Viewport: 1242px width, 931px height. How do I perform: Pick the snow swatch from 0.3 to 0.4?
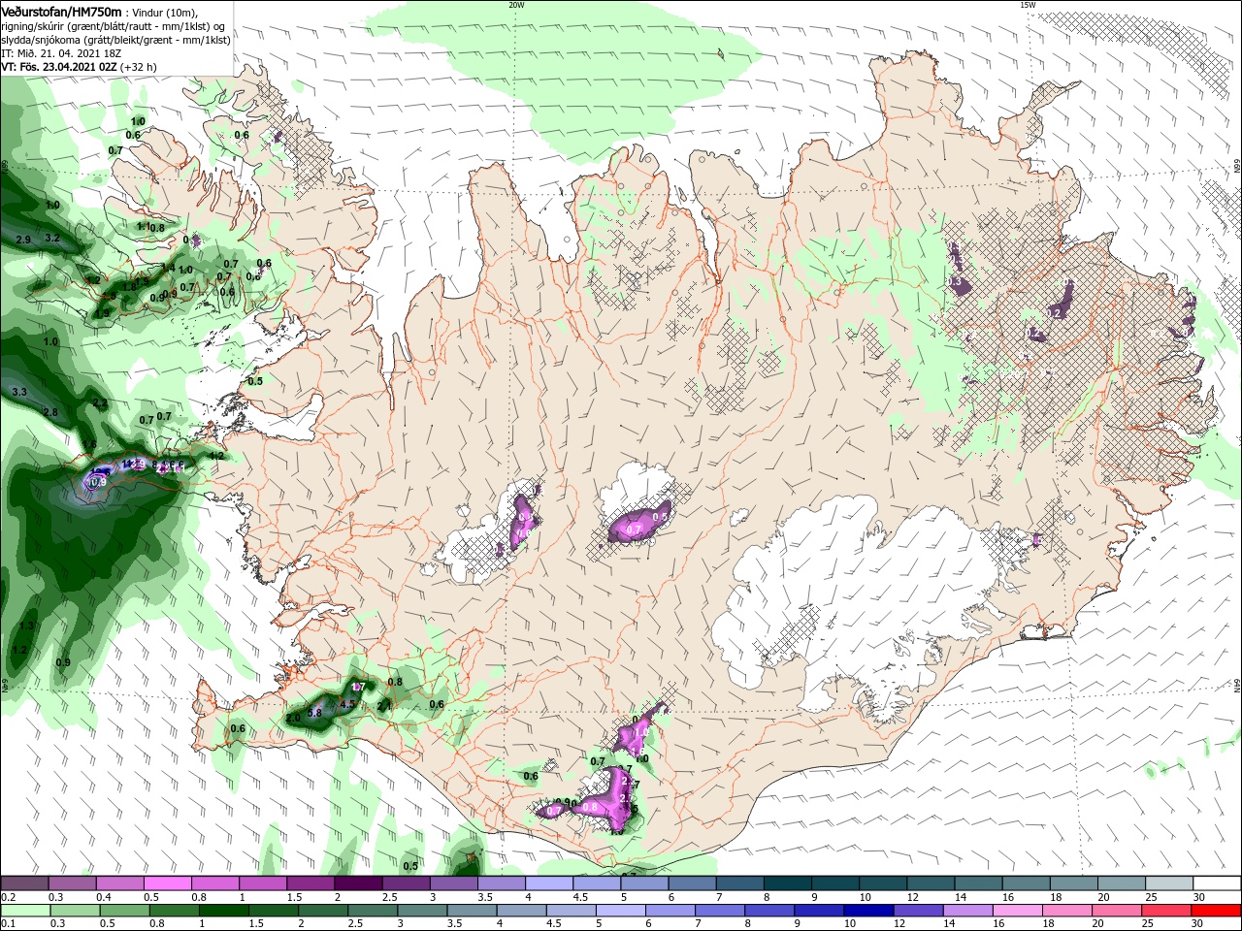(x=72, y=883)
